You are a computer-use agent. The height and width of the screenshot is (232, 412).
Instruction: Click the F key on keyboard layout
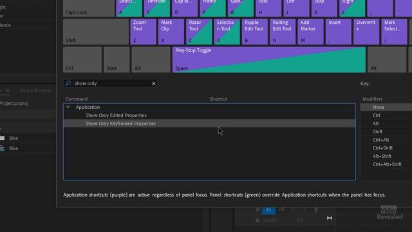[x=212, y=8]
